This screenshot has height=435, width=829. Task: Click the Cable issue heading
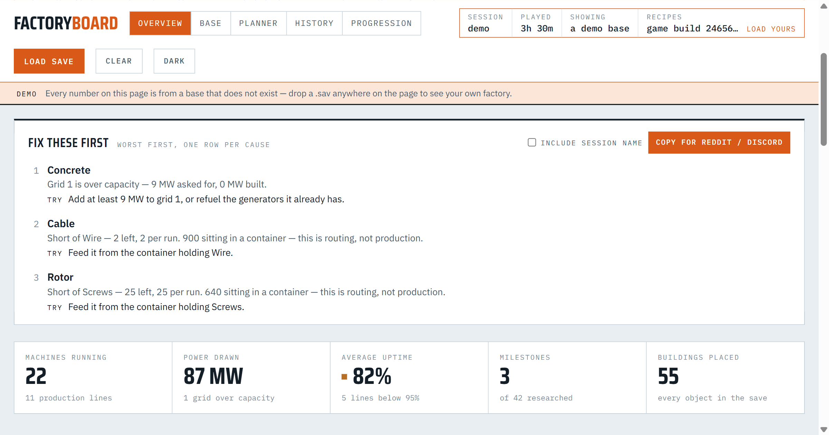coord(61,224)
